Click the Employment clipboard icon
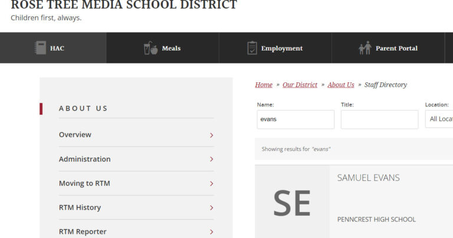The width and height of the screenshot is (453, 238). [252, 48]
